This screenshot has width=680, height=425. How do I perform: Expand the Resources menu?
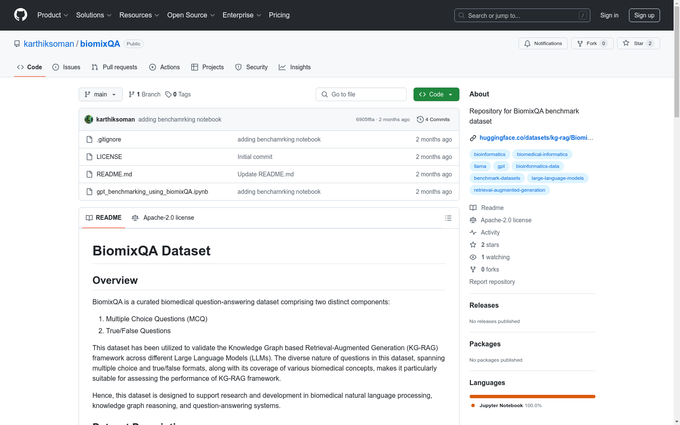[x=139, y=15]
